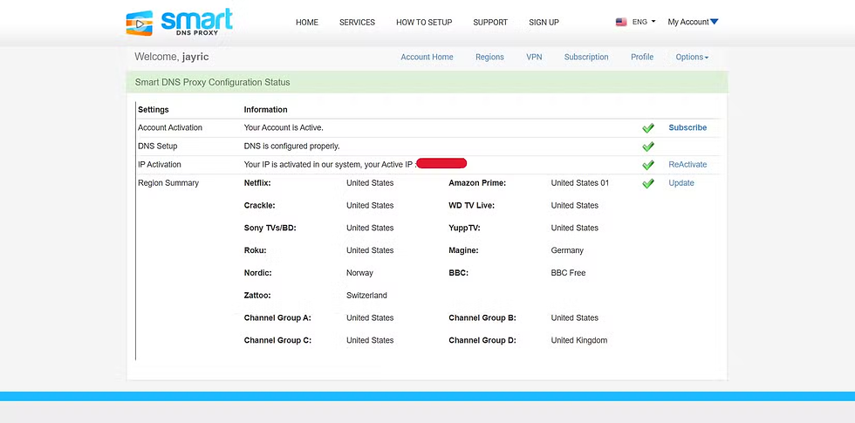Click the 'Nordic:' region label
Viewport: 855px width, 423px height.
tap(258, 272)
